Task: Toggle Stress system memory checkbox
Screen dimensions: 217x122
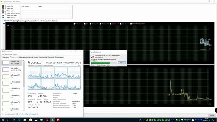Action: (6, 13)
